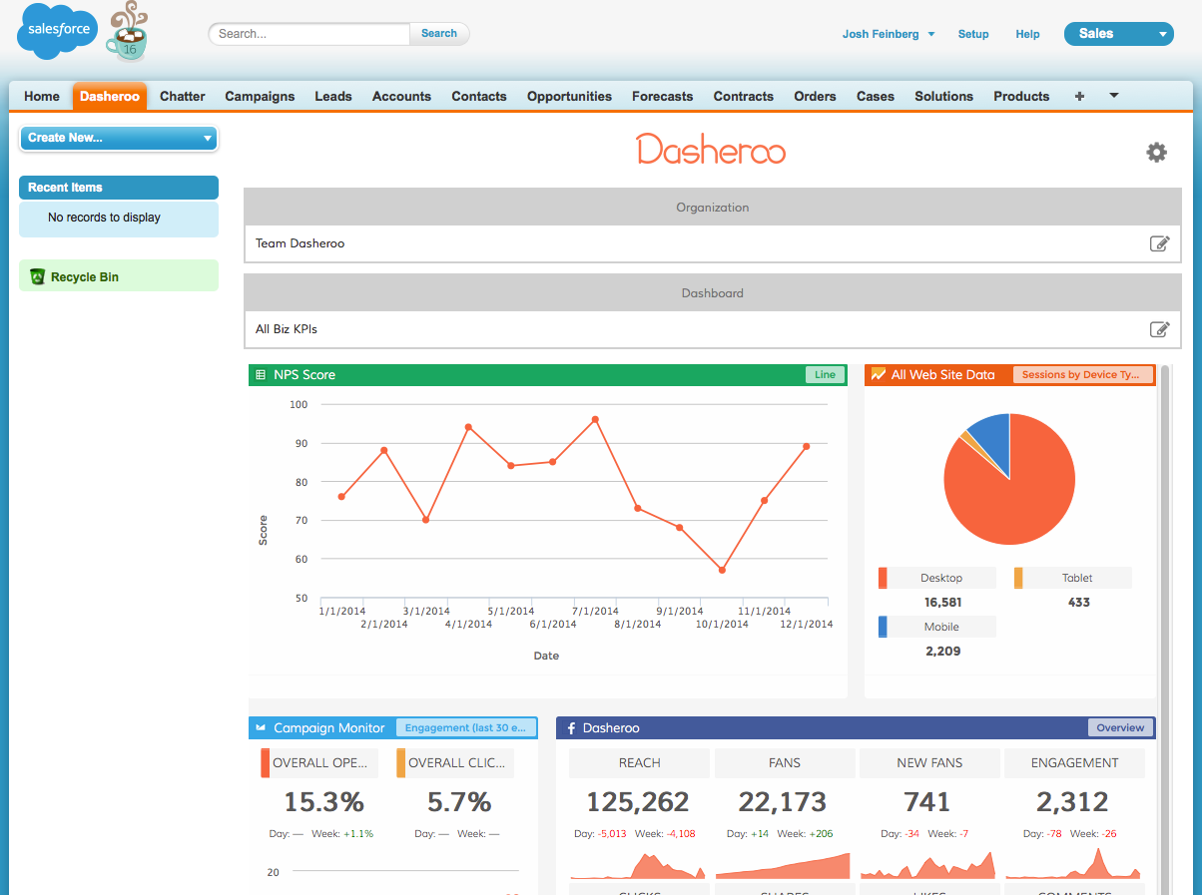Open the Overview view on the Dasheroo widget
The width and height of the screenshot is (1202, 895).
coord(1119,727)
